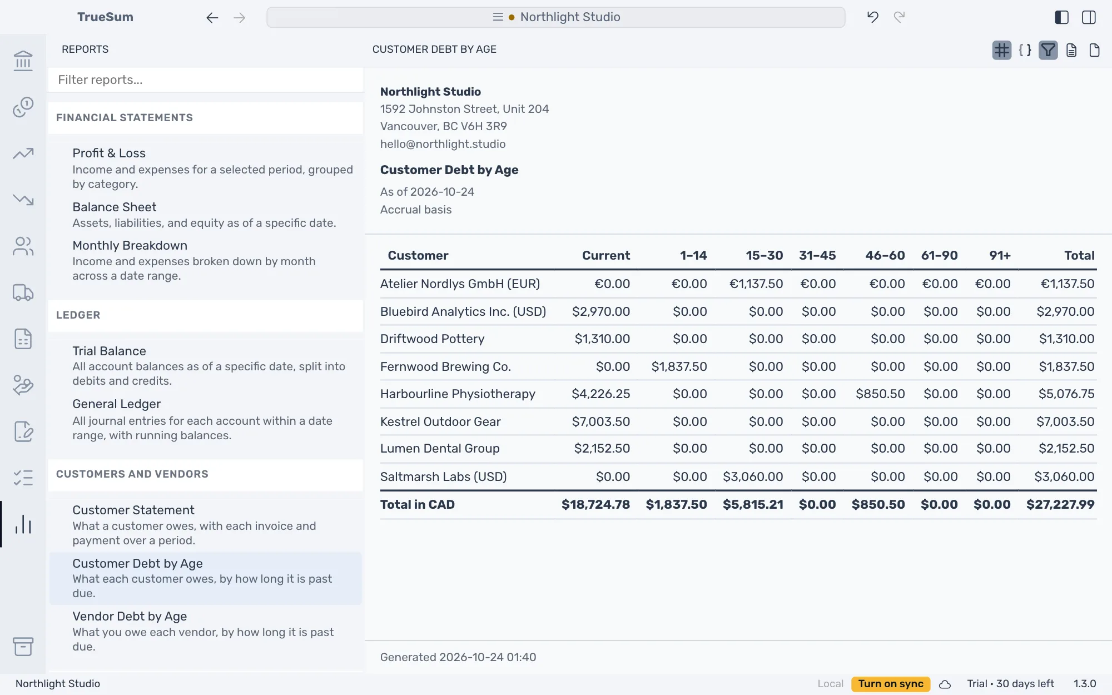Open the Monthly Breakdown report
The image size is (1112, 695).
[206, 260]
